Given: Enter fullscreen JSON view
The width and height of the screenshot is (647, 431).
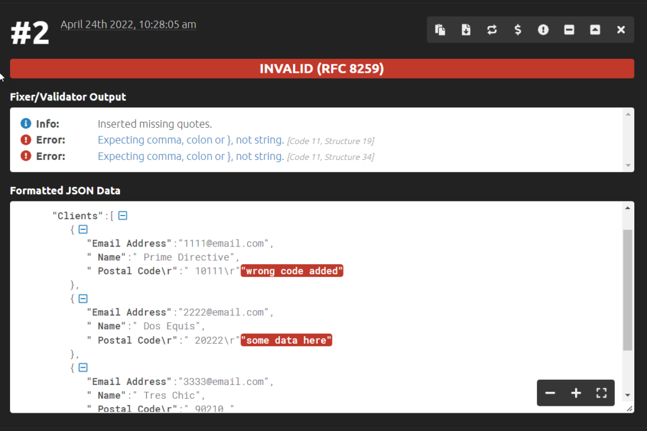Looking at the screenshot, I should 601,392.
